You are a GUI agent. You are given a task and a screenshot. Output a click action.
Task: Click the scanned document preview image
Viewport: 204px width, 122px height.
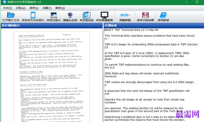(x=52, y=77)
